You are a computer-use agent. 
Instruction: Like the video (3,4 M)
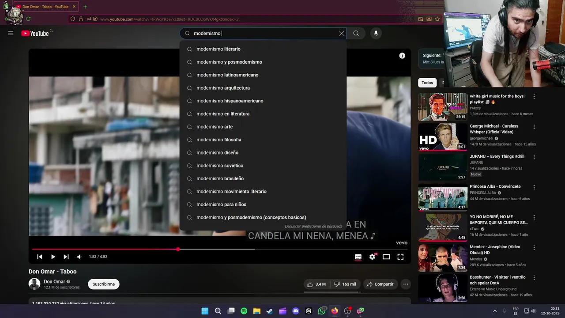click(316, 284)
